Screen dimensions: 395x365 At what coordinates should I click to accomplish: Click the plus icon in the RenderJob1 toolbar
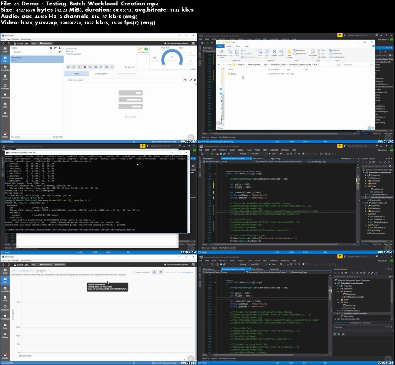[x=79, y=67]
